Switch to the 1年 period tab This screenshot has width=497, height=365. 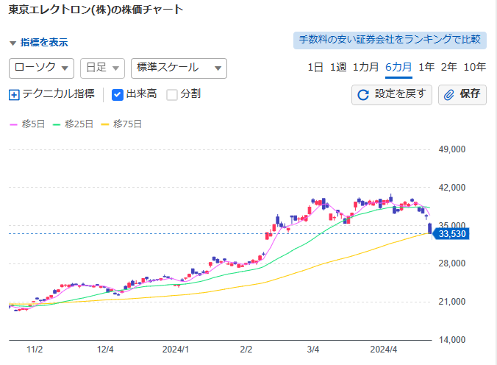(x=426, y=67)
